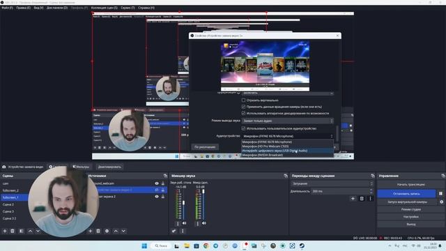Mute the desktop audio channel speaker
Screen dimensions: 446x251
point(184,223)
